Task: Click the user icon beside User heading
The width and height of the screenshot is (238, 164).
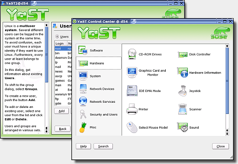Action: point(55,26)
